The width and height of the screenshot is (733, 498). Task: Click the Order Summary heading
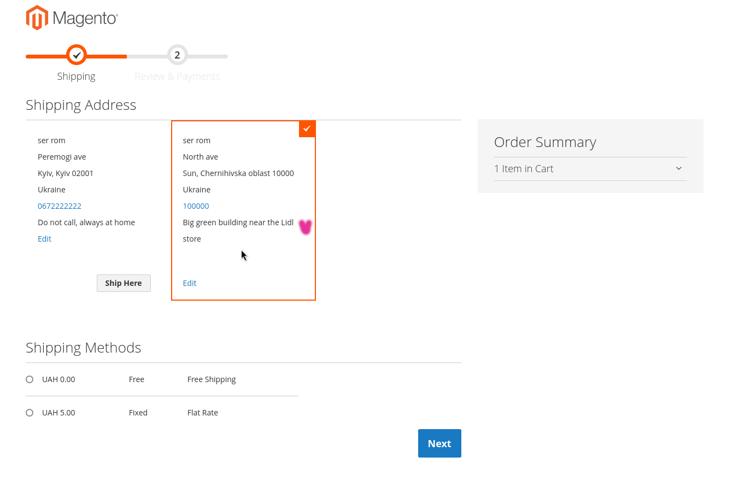click(x=545, y=142)
